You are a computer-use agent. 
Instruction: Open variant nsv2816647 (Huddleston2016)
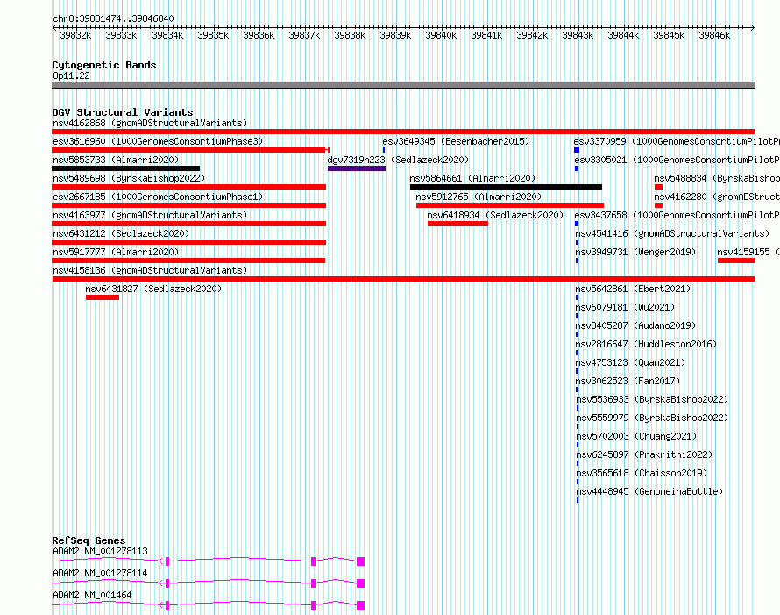coord(646,344)
